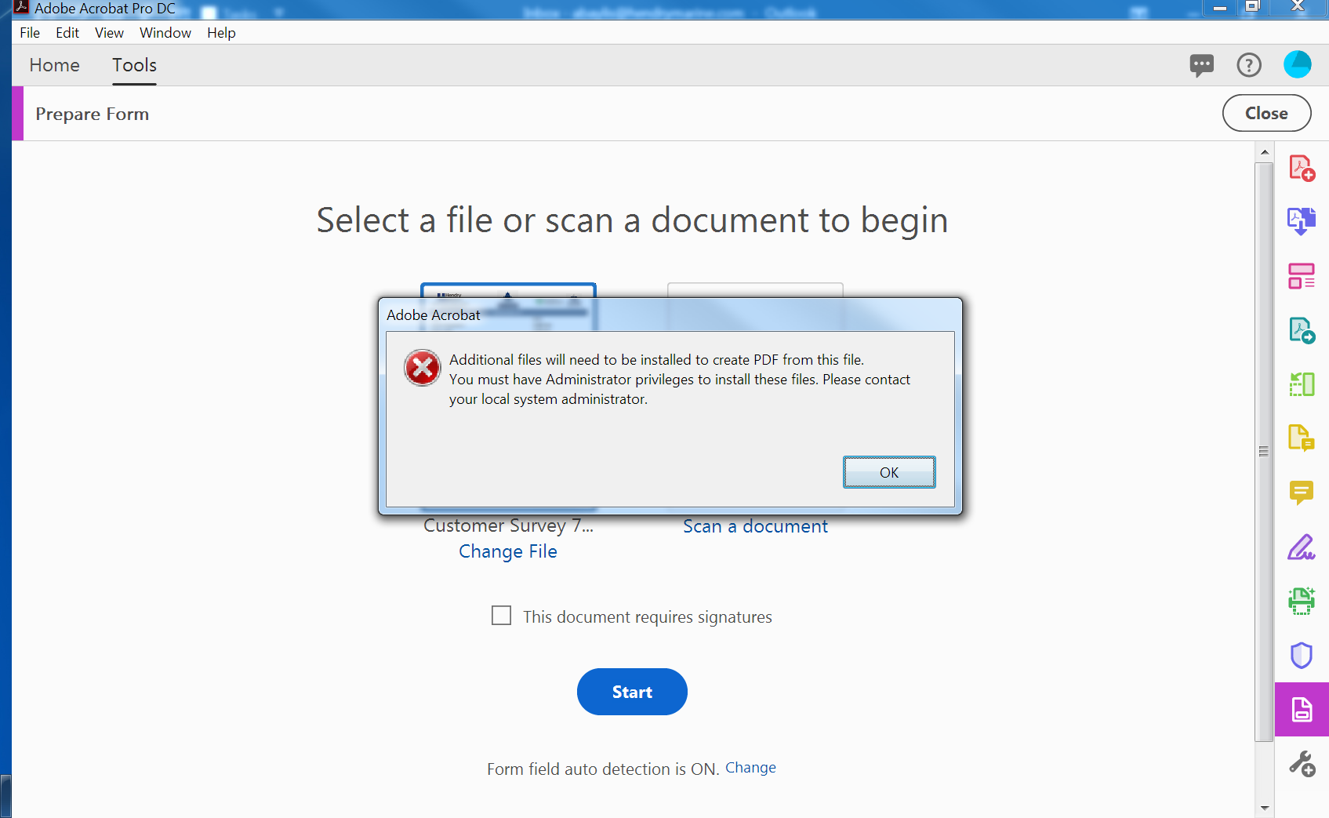The height and width of the screenshot is (818, 1329).
Task: Click the Change File link
Action: [507, 551]
